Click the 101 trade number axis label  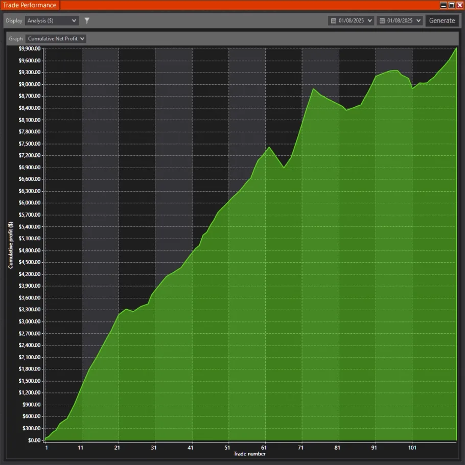click(412, 448)
